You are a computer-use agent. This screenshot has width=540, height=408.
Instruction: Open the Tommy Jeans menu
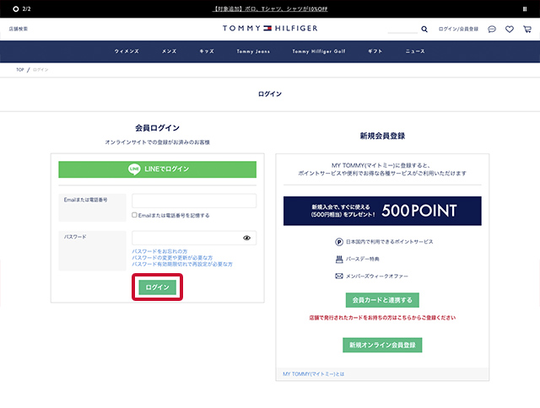pos(253,51)
